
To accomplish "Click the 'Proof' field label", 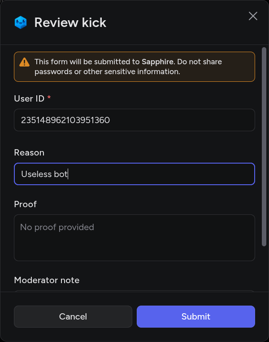I will tap(25, 204).
